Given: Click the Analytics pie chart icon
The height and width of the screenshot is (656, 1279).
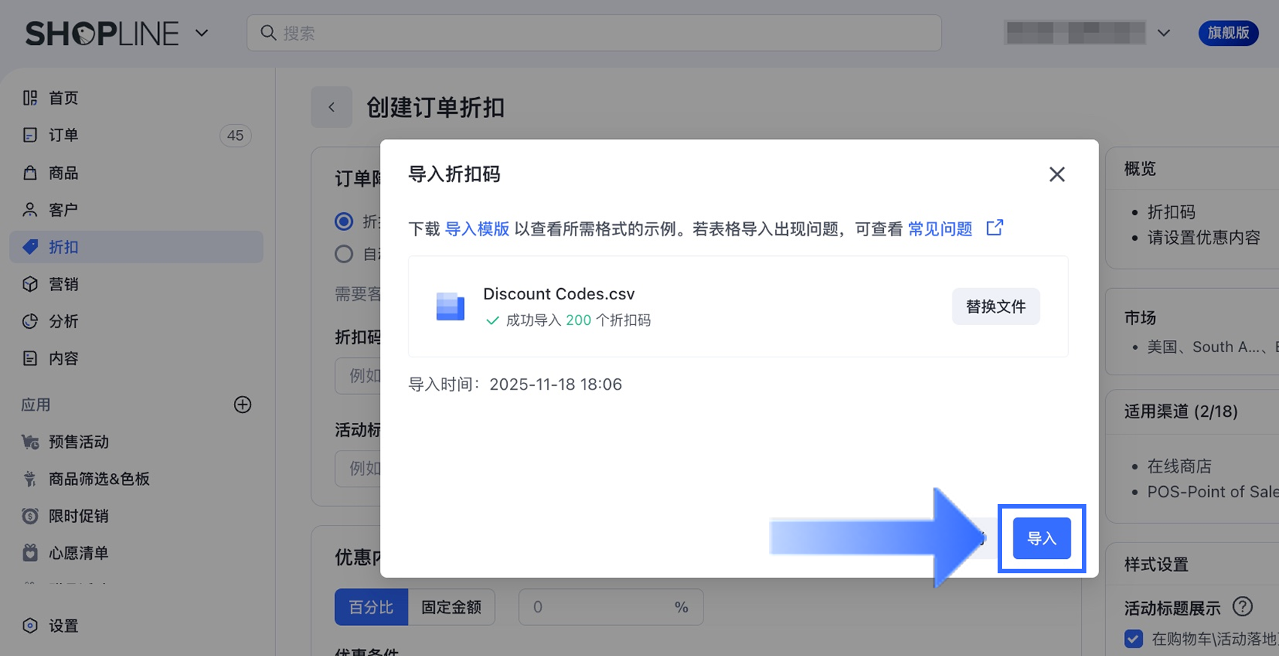Looking at the screenshot, I should [x=30, y=321].
